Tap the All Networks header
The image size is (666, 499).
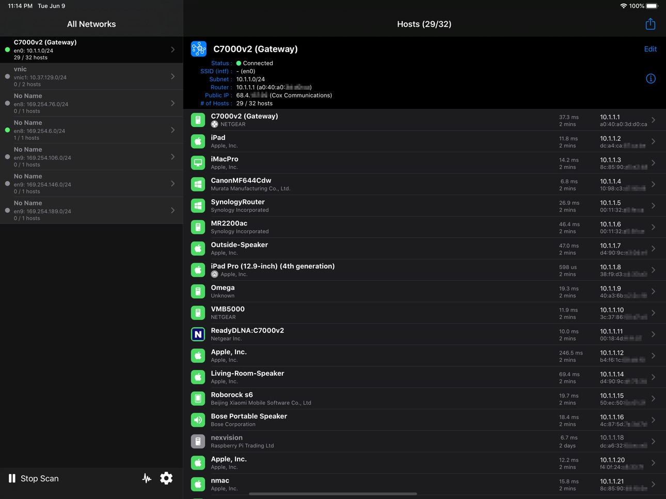tap(91, 24)
